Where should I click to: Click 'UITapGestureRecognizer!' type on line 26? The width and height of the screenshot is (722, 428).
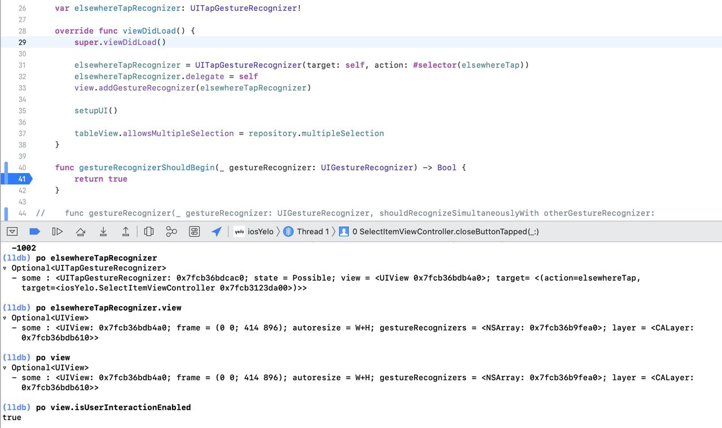246,8
